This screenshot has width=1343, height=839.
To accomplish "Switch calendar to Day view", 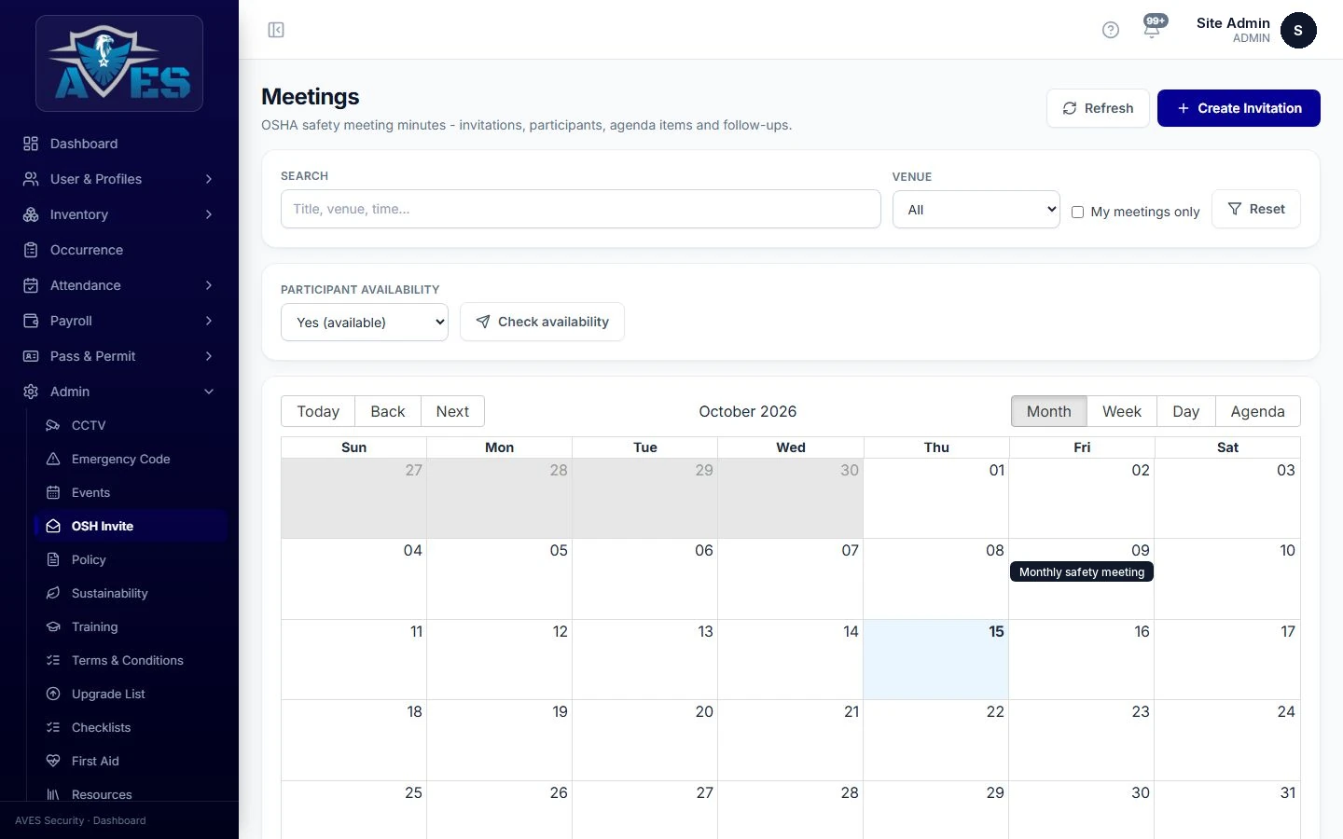I will (x=1185, y=411).
